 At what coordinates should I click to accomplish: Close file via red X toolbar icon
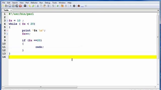20,6
